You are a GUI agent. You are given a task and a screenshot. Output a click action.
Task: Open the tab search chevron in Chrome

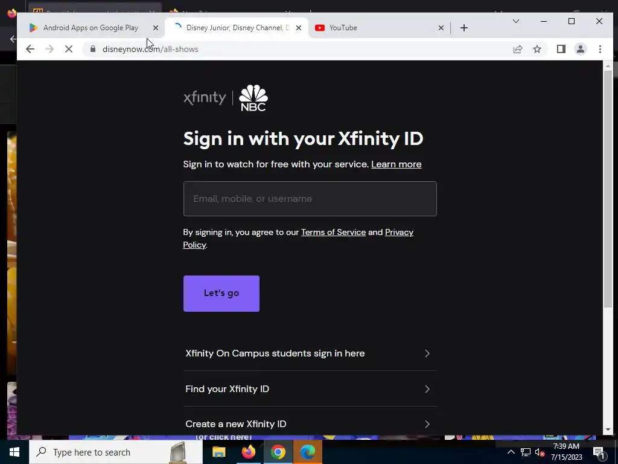[515, 21]
